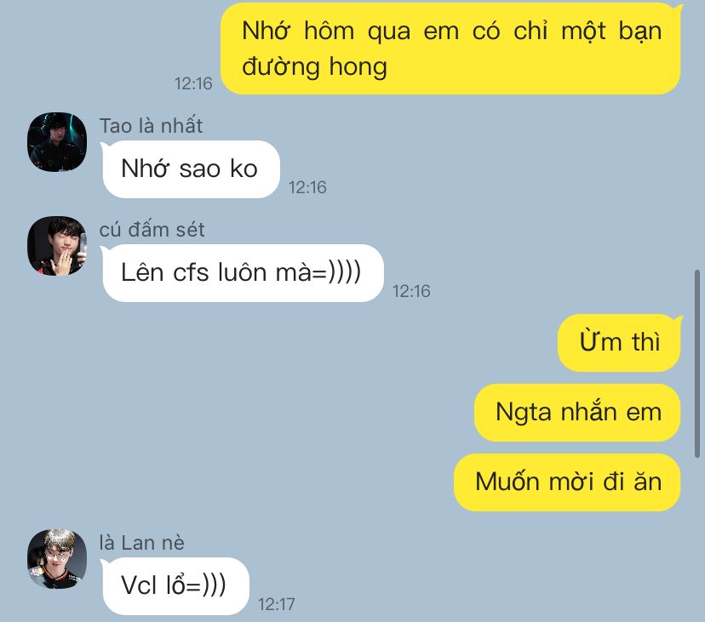Image resolution: width=705 pixels, height=622 pixels.
Task: Tap the Ừm thì yellow bubble
Action: pos(619,342)
